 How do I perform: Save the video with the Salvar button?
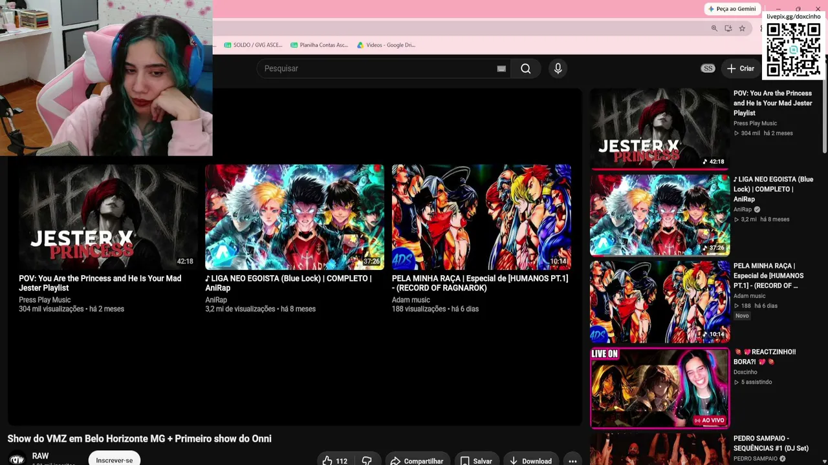(x=476, y=460)
